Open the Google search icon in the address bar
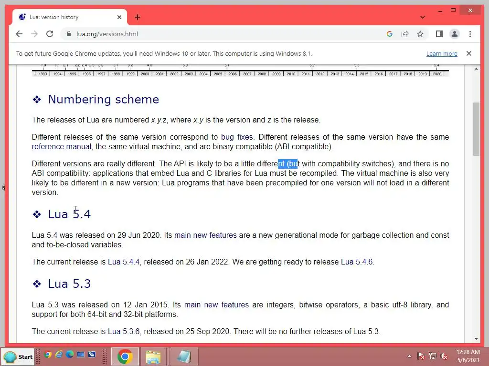The image size is (489, 366). coord(390,34)
